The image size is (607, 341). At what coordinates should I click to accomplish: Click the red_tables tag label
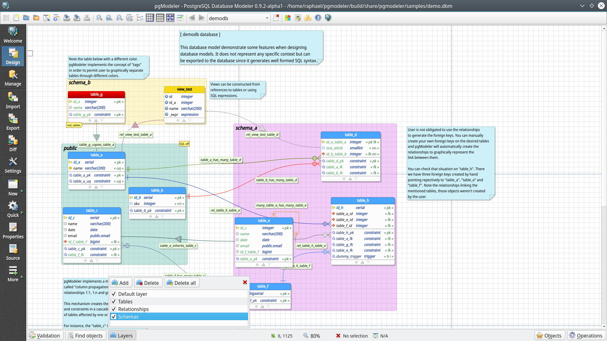[74, 125]
